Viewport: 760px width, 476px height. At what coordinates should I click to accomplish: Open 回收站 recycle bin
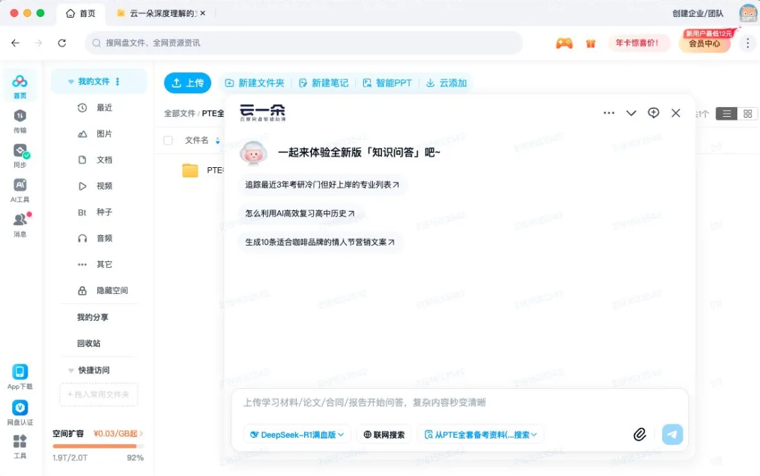(89, 344)
